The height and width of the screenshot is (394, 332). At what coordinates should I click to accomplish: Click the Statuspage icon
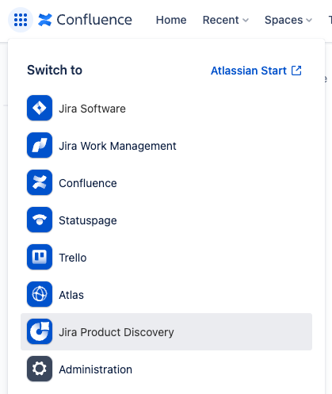point(40,220)
